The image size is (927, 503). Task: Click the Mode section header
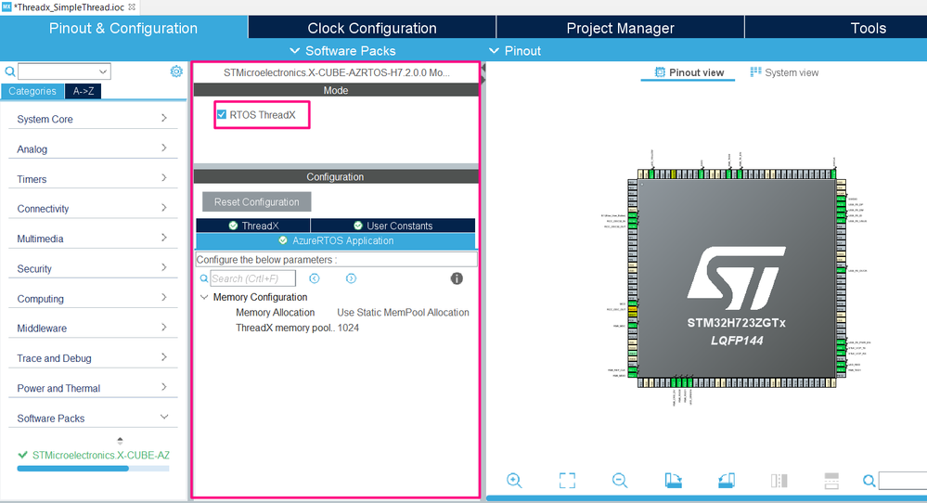[336, 90]
